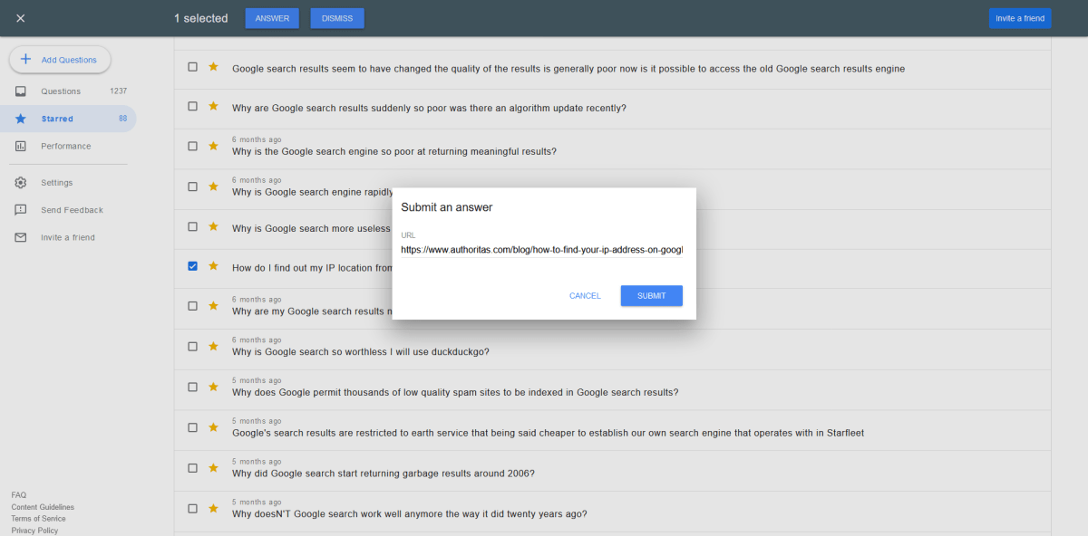Click the 'Why is Google search so worthless' question text
Image resolution: width=1088 pixels, height=536 pixels.
tap(361, 352)
